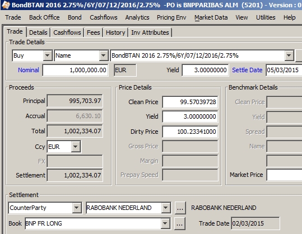Switch to the Details tab
302x234 pixels.
[38, 32]
